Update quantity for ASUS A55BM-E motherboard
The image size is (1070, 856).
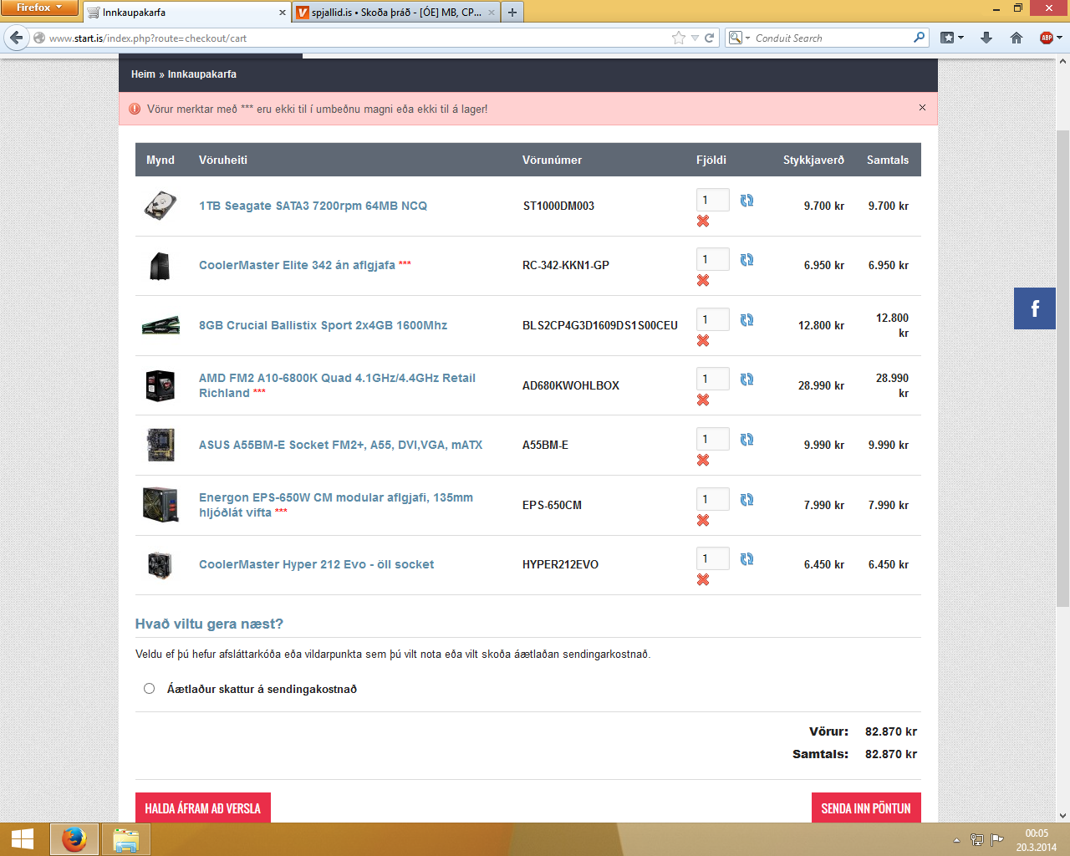tap(746, 440)
